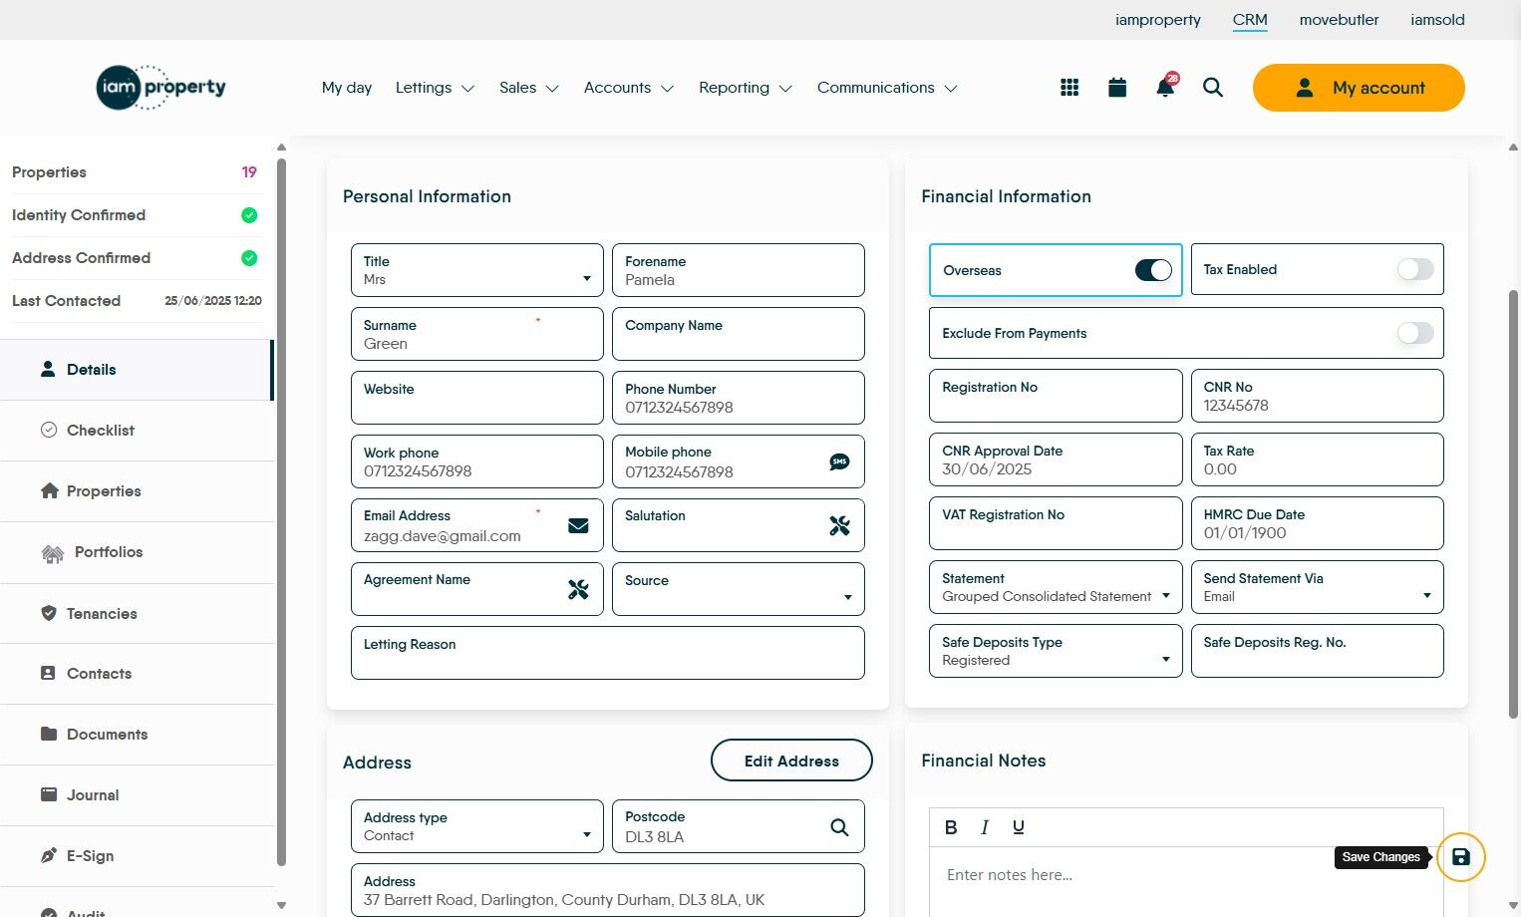The height and width of the screenshot is (917, 1521).
Task: Search postcode with magnifier icon
Action: click(839, 826)
